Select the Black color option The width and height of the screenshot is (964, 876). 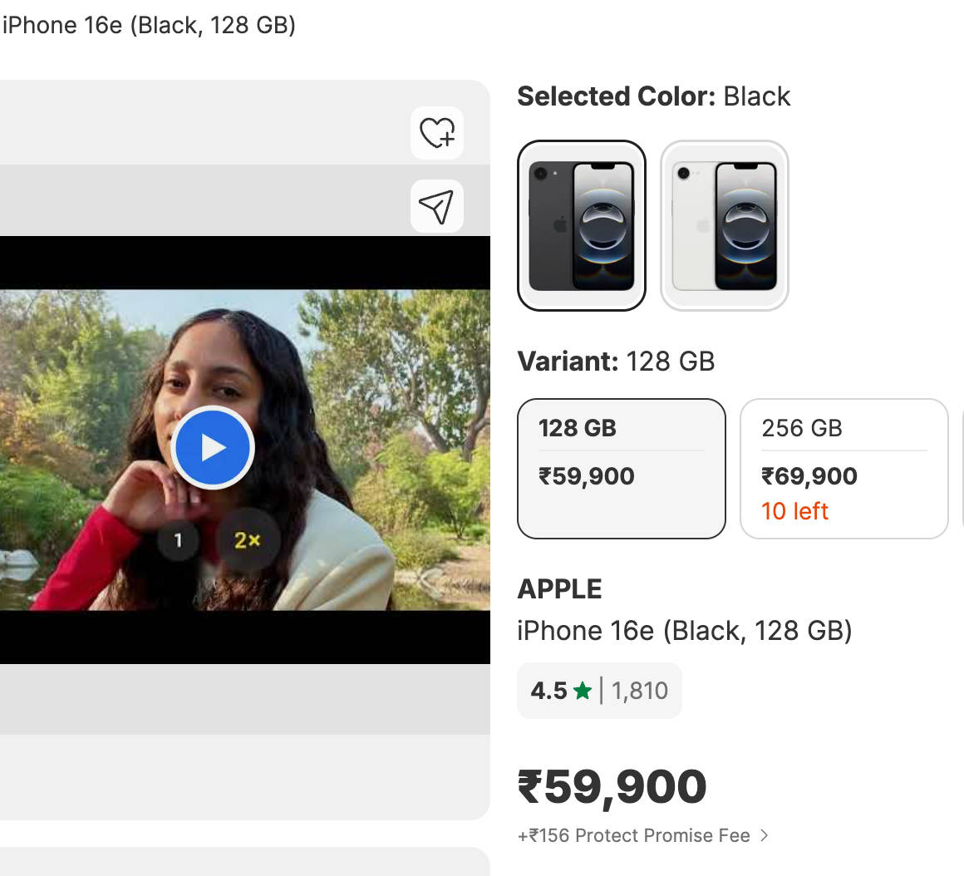pos(582,226)
